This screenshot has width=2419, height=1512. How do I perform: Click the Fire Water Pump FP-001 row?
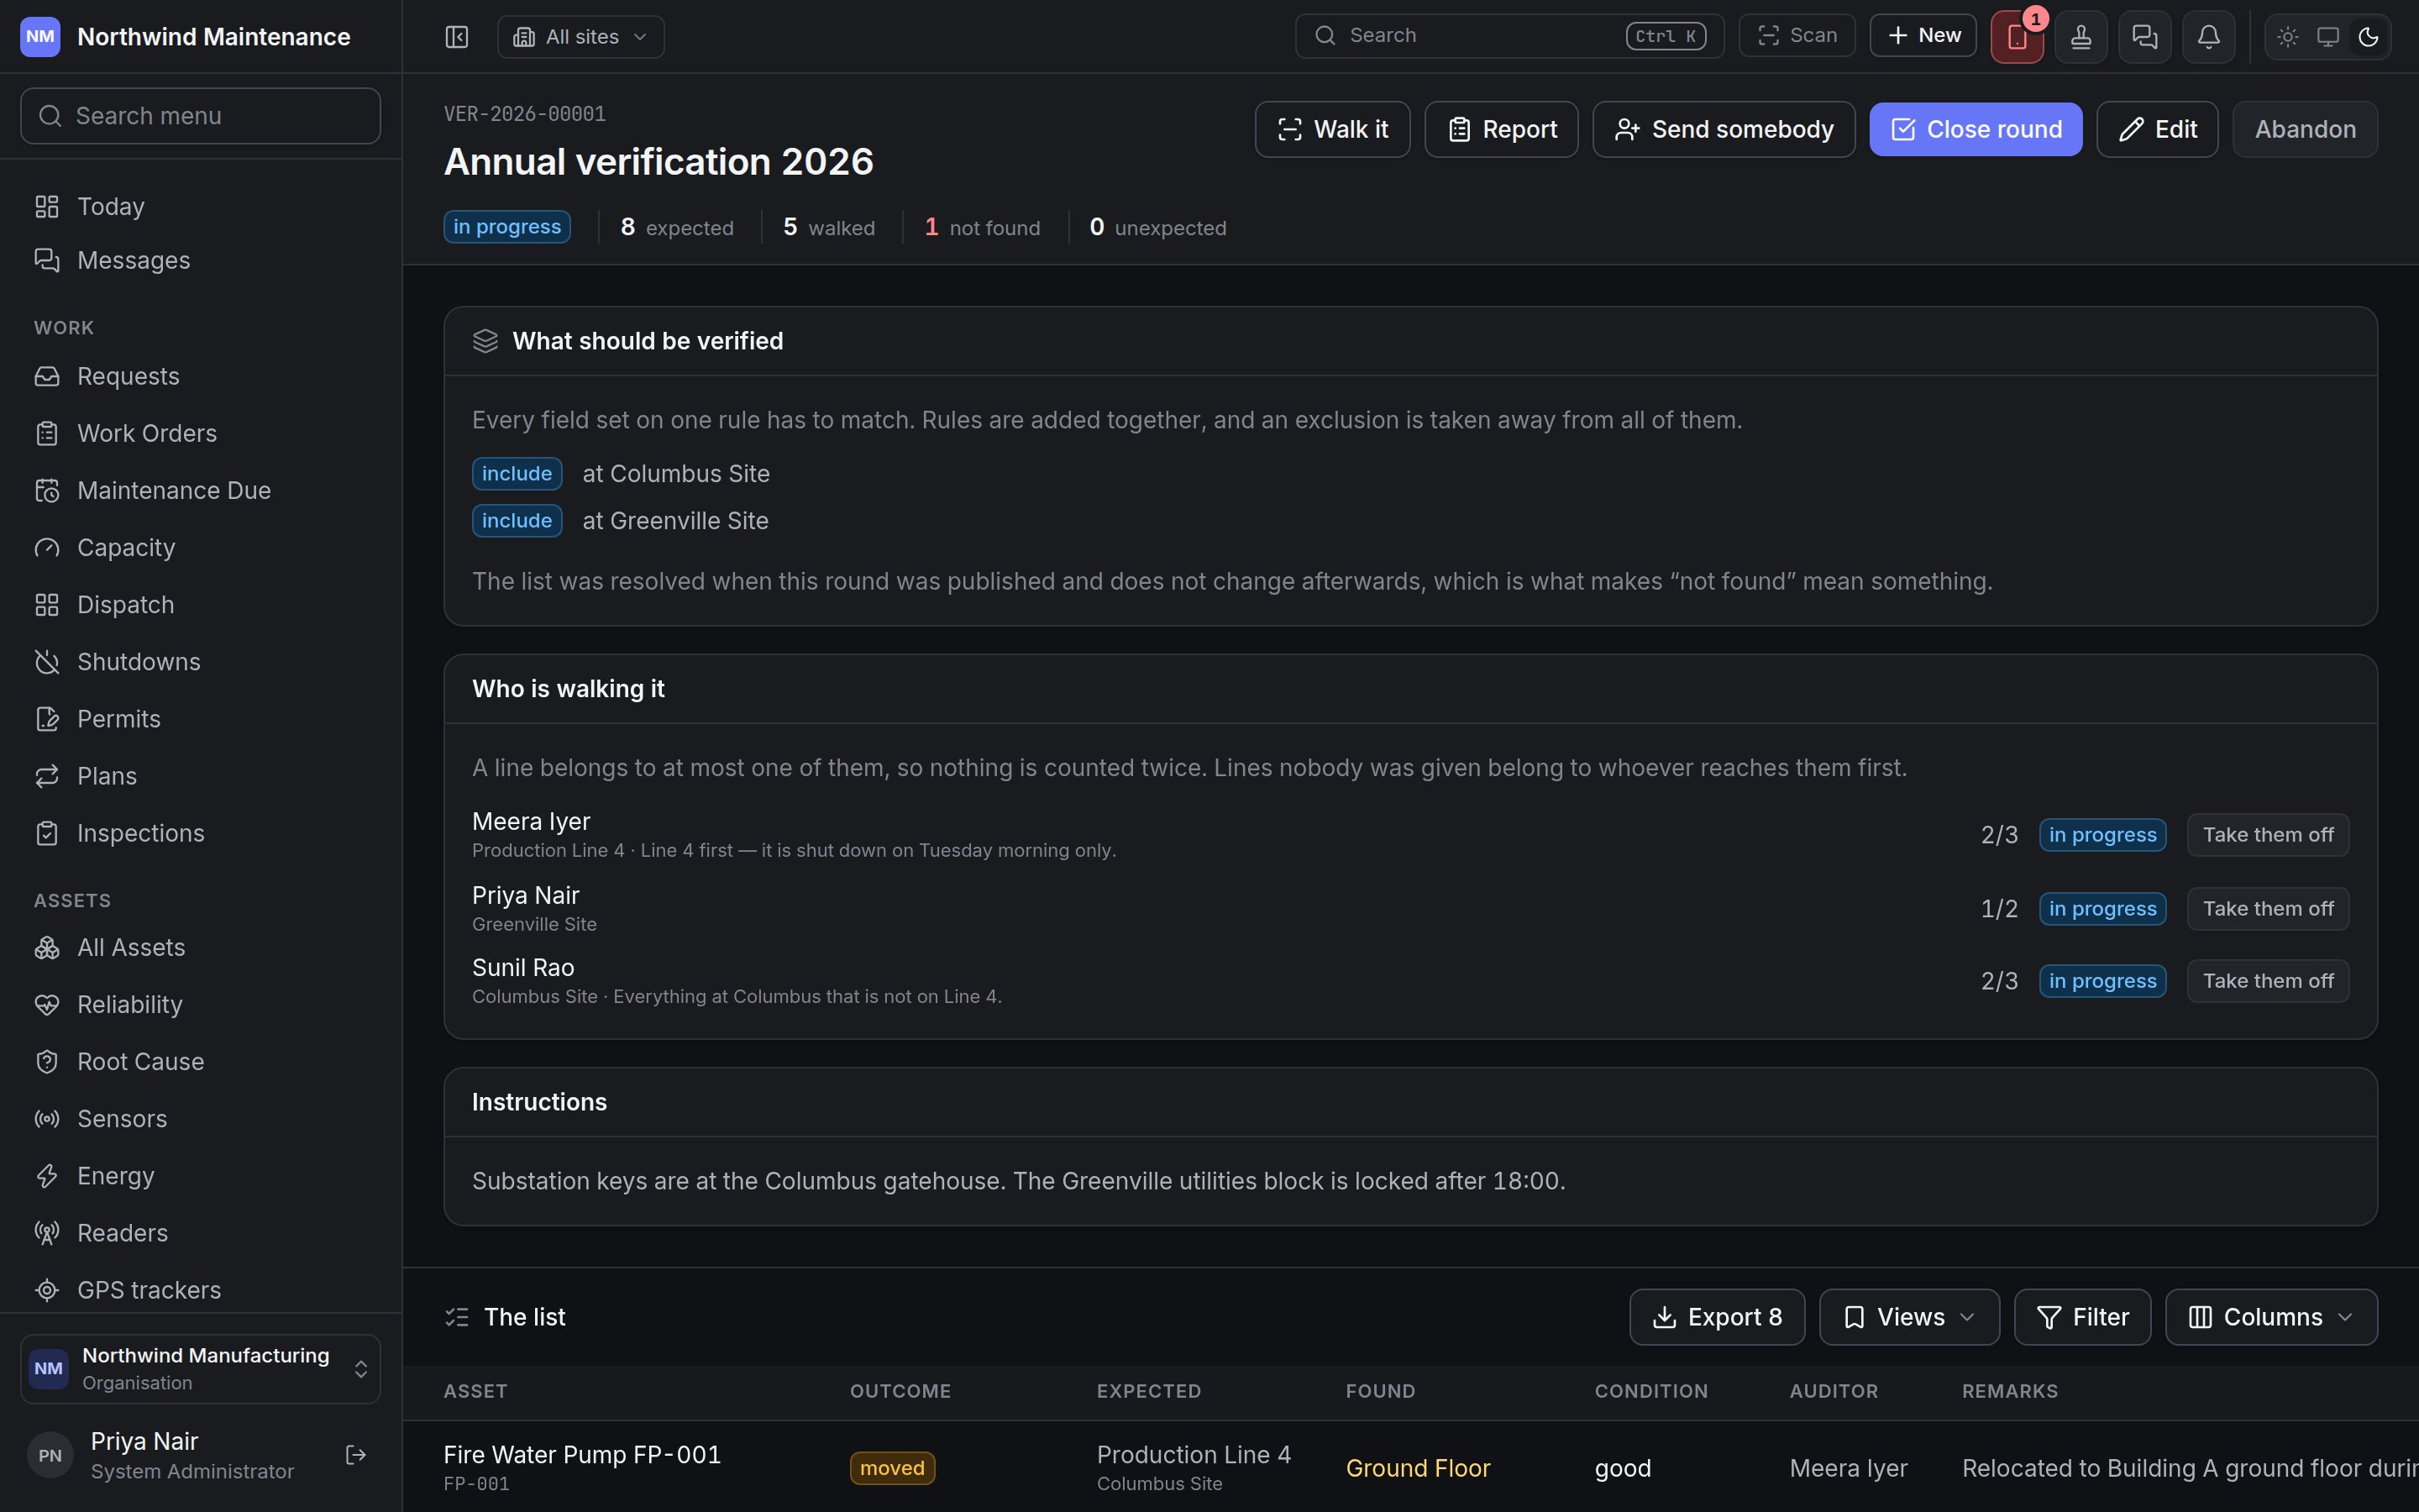(x=1410, y=1467)
